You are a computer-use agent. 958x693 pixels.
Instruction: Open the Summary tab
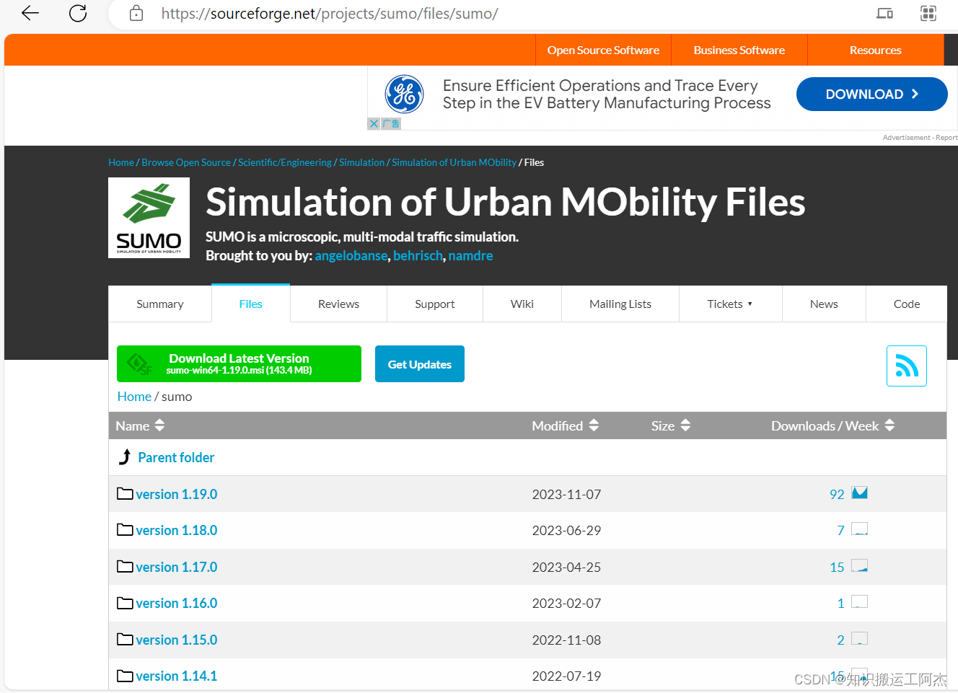[160, 304]
